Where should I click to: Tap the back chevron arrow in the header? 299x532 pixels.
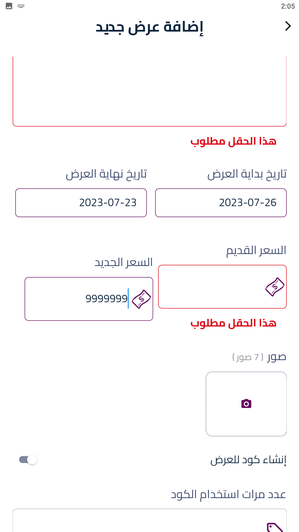click(x=288, y=26)
